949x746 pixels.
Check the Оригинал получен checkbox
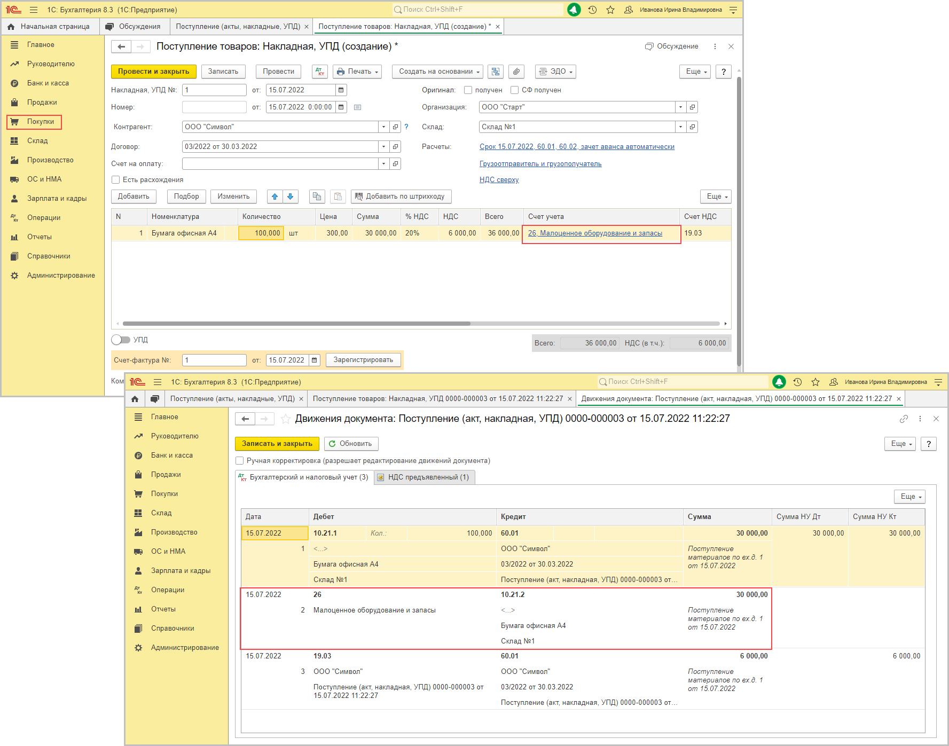[x=468, y=90]
